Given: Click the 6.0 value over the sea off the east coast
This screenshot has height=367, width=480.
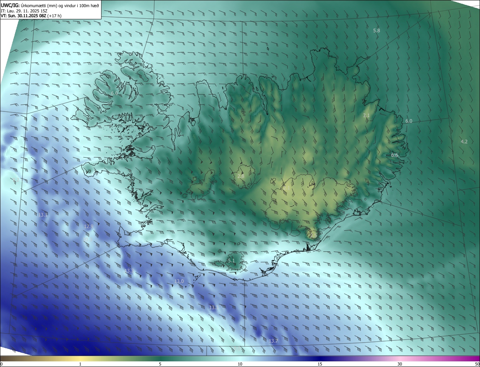Looking at the screenshot, I should (x=409, y=121).
